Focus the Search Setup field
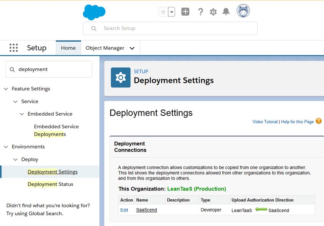 170,28
